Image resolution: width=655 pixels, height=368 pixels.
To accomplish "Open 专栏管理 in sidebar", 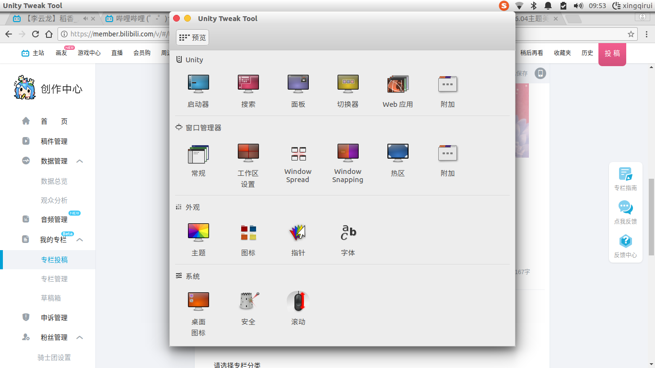I will 54,279.
